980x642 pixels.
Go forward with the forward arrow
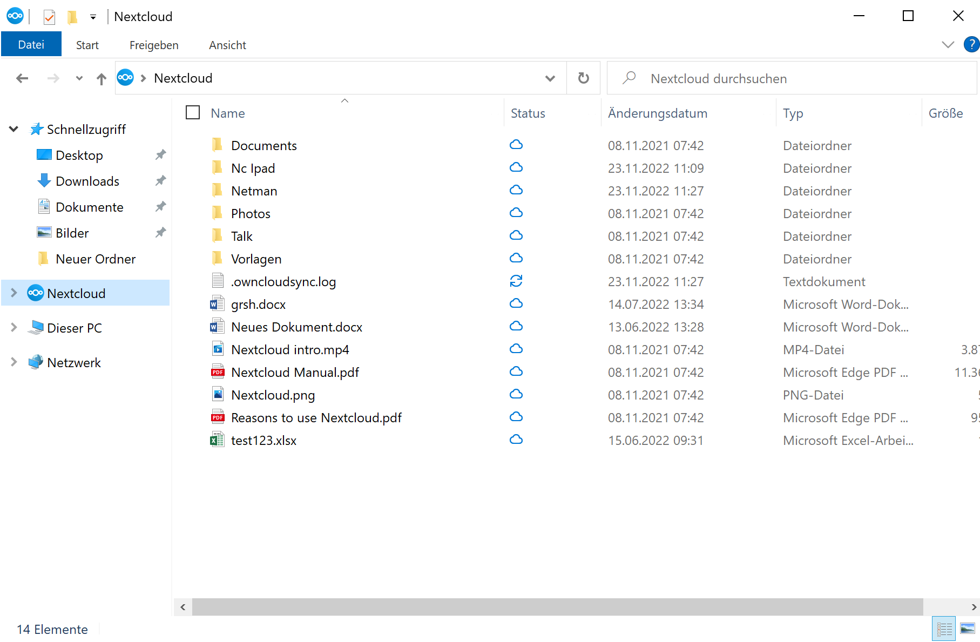coord(53,78)
